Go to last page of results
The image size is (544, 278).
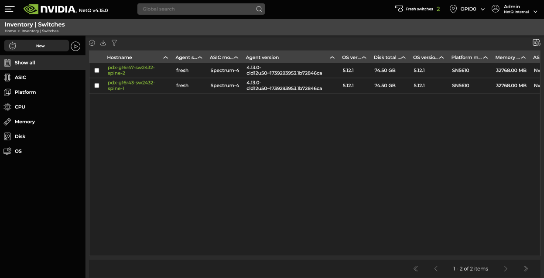click(526, 269)
